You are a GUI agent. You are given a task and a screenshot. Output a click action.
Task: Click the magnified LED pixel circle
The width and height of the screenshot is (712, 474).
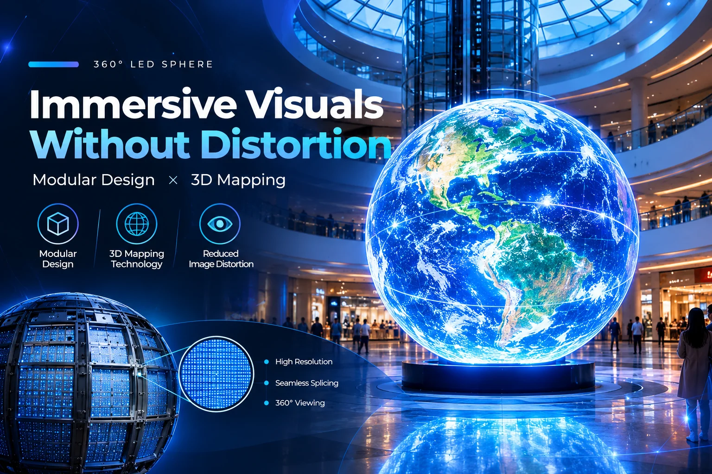tap(216, 374)
